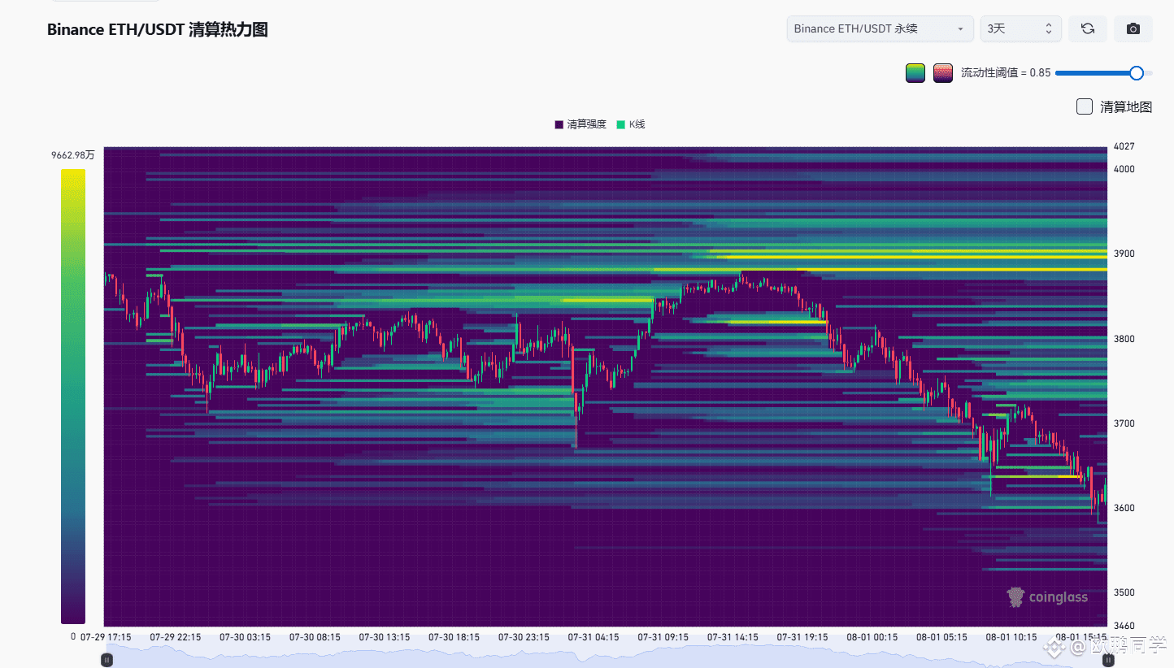Click the 07-29 17:15 time axis label
The height and width of the screenshot is (668, 1174).
[x=106, y=637]
